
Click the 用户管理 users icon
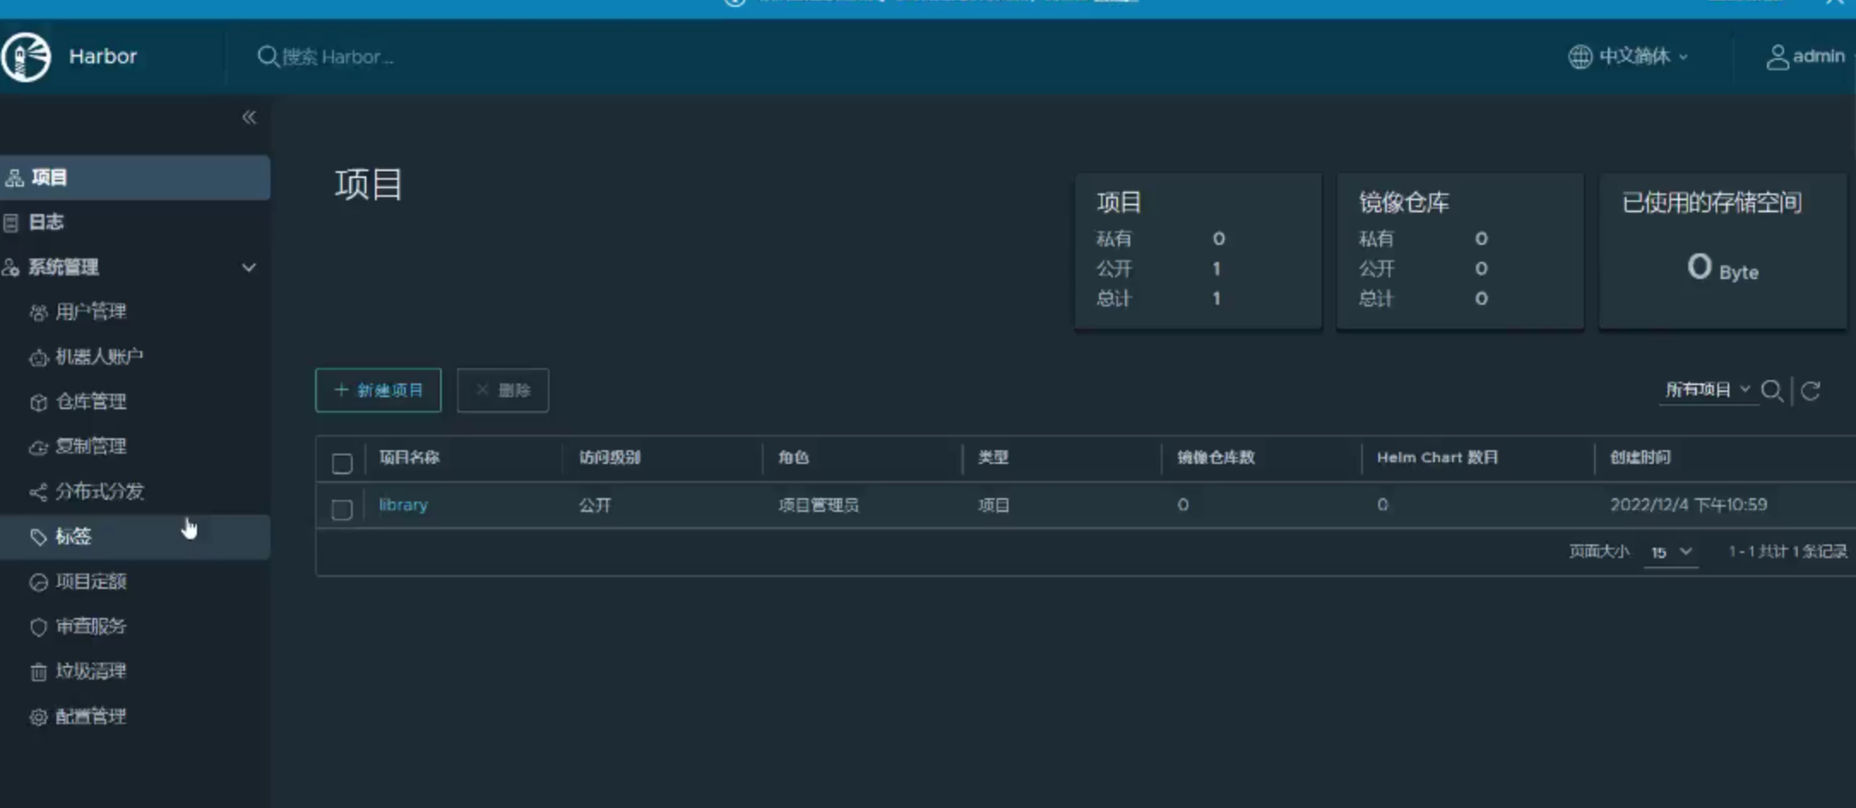click(39, 312)
